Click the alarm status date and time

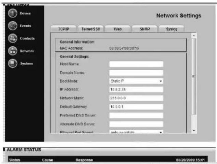pos(190,160)
